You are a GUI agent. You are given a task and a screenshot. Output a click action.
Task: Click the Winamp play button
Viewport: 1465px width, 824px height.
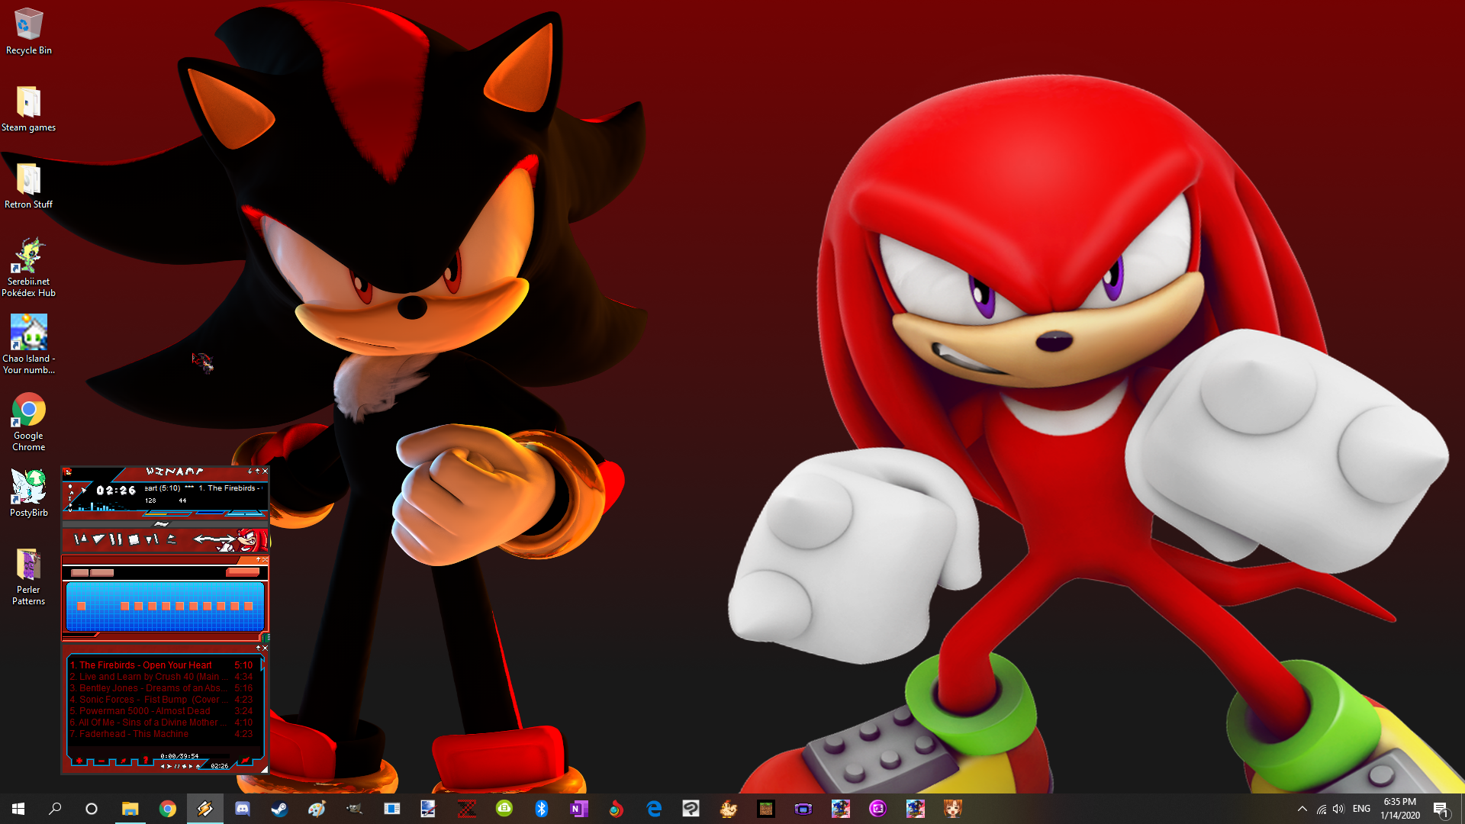[x=98, y=539]
